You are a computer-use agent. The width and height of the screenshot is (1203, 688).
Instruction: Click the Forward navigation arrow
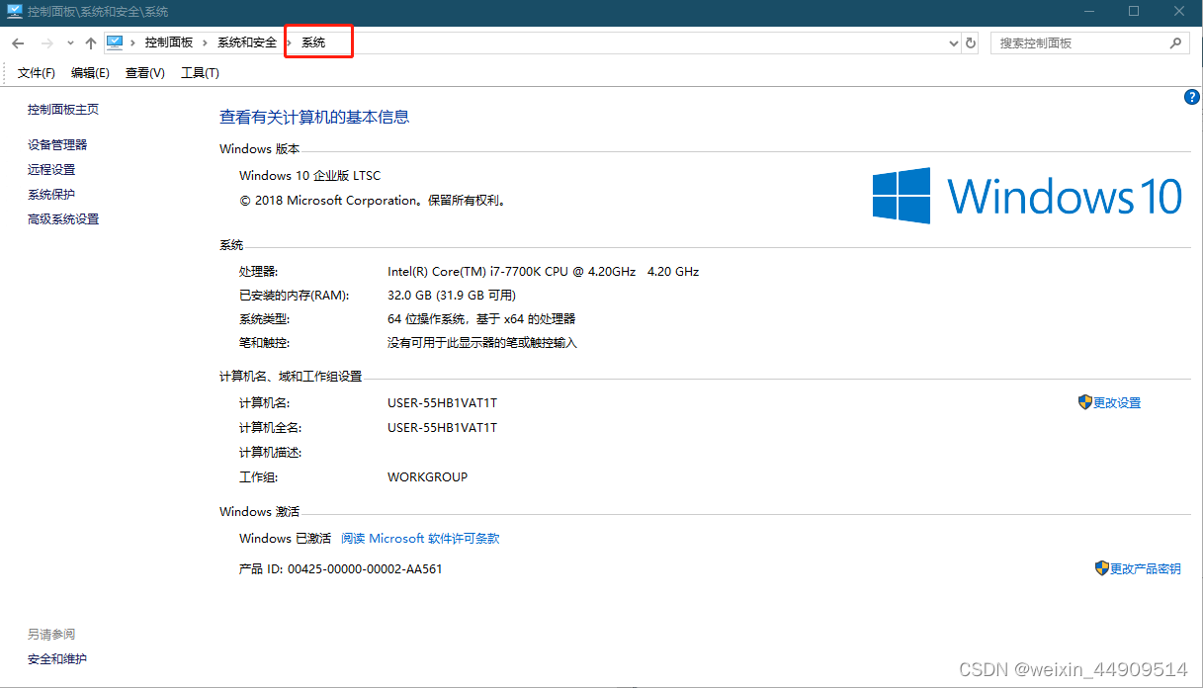tap(46, 43)
